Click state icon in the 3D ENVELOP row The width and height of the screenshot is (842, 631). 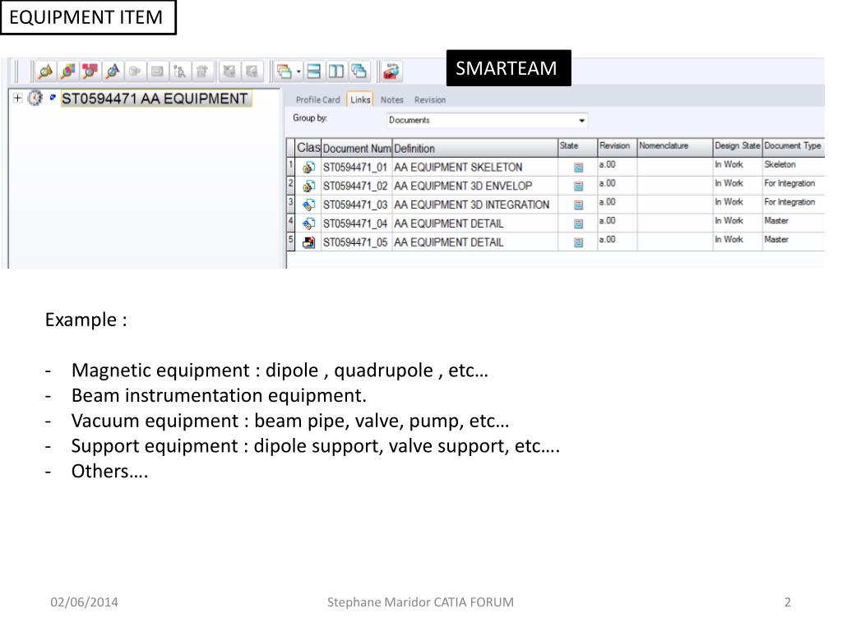(x=578, y=187)
